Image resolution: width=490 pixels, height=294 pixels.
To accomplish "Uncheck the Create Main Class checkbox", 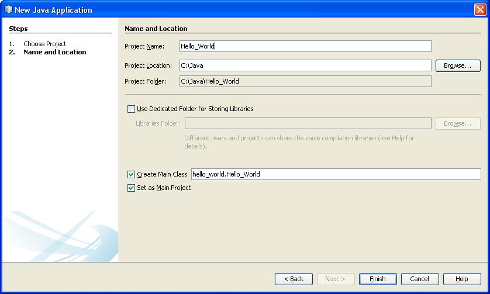I will click(x=131, y=174).
